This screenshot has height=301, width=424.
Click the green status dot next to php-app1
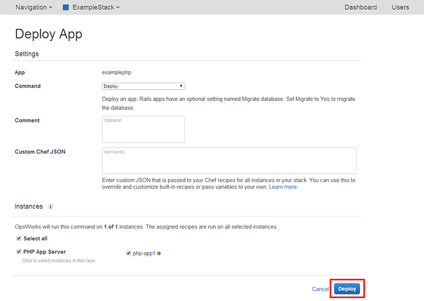[159, 253]
